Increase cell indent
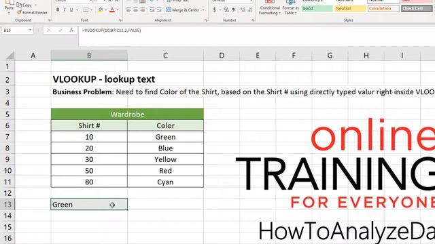This screenshot has width=435, height=244. [159, 10]
